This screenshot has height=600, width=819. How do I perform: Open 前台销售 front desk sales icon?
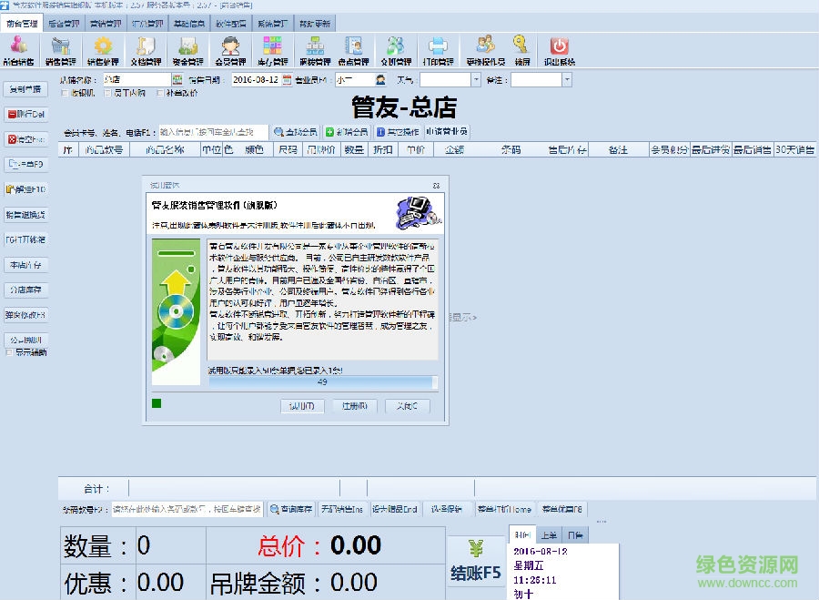tap(19, 50)
